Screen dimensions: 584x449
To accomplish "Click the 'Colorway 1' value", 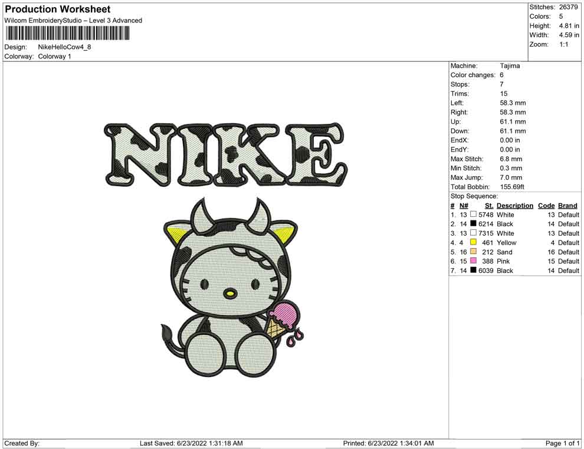I will coord(54,56).
